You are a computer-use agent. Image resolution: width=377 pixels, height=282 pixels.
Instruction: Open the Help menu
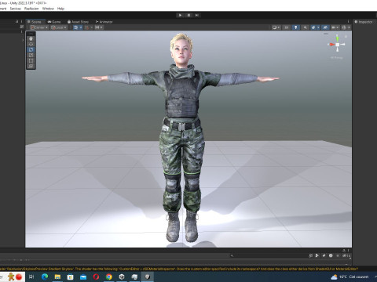(x=60, y=9)
